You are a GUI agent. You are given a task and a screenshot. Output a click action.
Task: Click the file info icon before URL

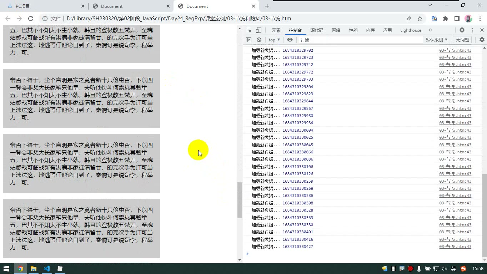coord(45,19)
